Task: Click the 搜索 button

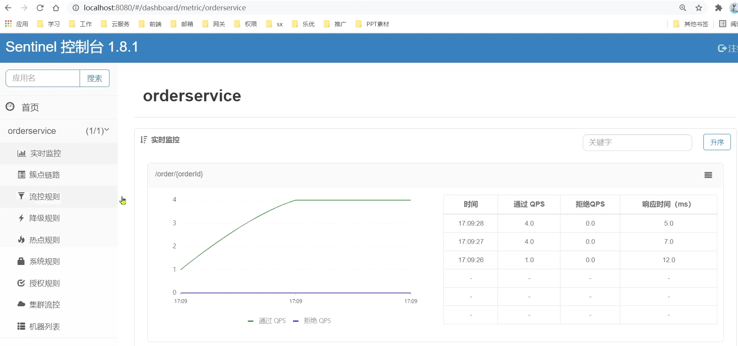Action: (94, 78)
